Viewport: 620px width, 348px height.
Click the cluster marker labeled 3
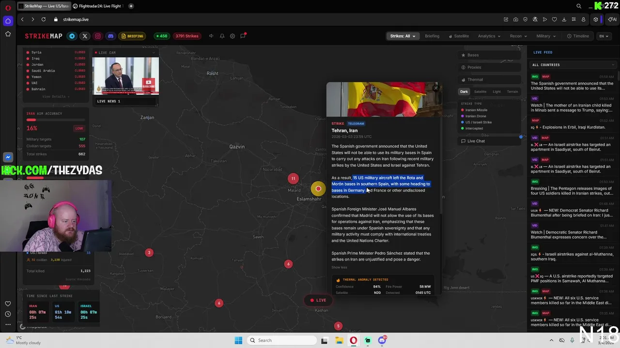(149, 253)
